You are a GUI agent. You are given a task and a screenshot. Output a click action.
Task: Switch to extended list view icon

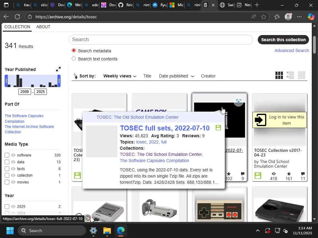point(290,75)
